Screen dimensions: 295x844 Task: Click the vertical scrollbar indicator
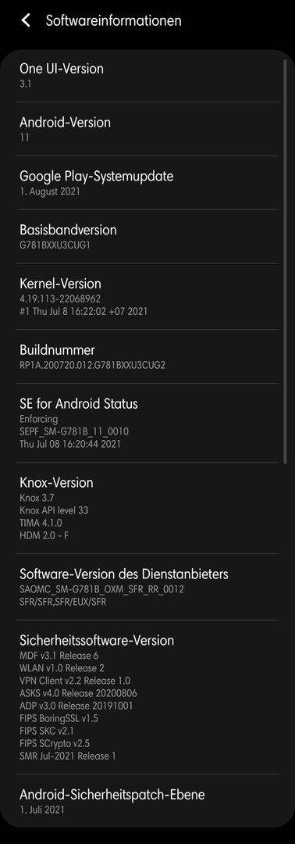click(x=285, y=261)
